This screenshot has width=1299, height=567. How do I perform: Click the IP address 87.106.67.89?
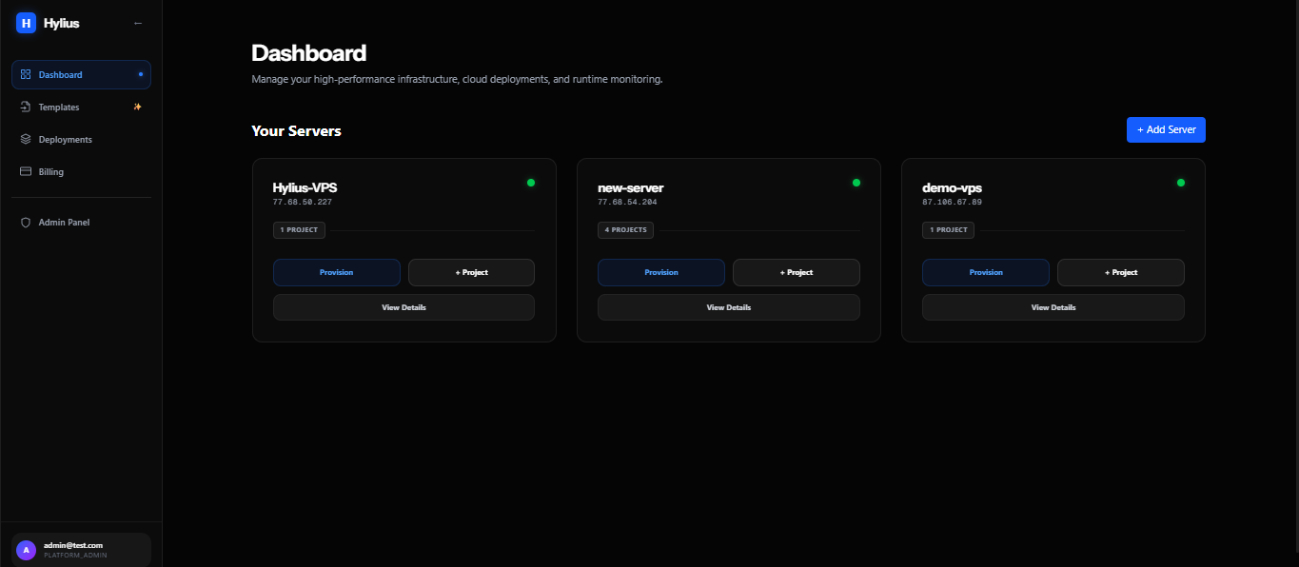pos(952,202)
